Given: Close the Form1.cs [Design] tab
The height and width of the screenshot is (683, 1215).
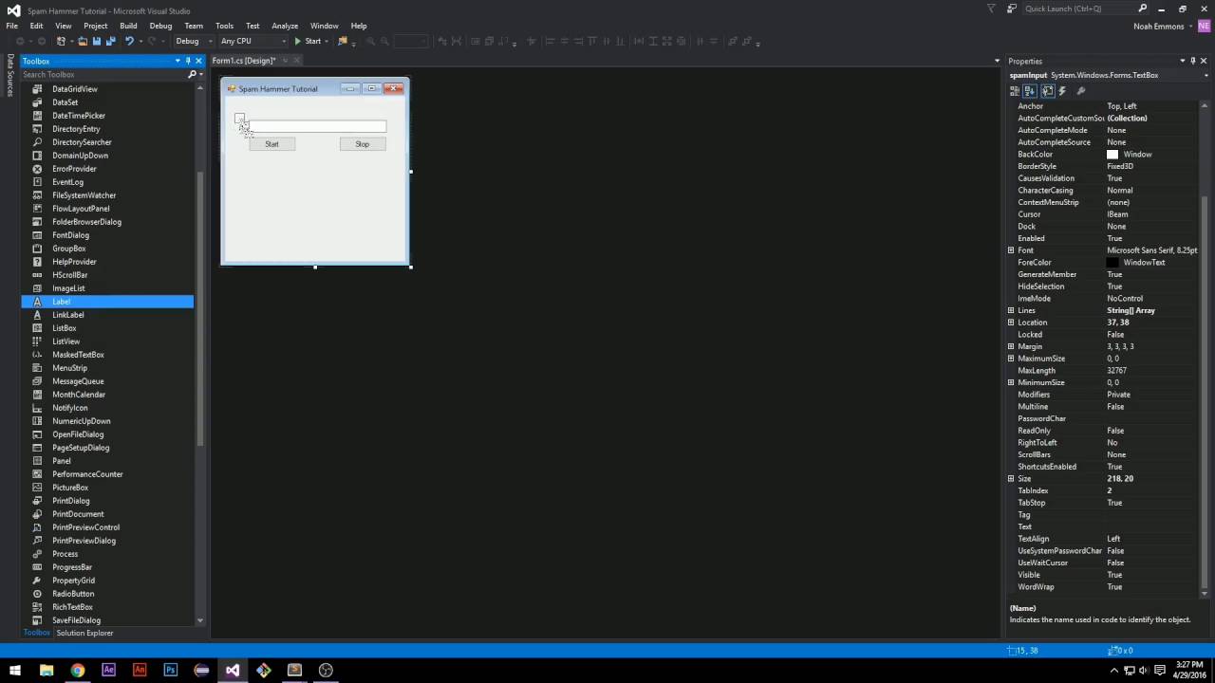Looking at the screenshot, I should pyautogui.click(x=296, y=61).
